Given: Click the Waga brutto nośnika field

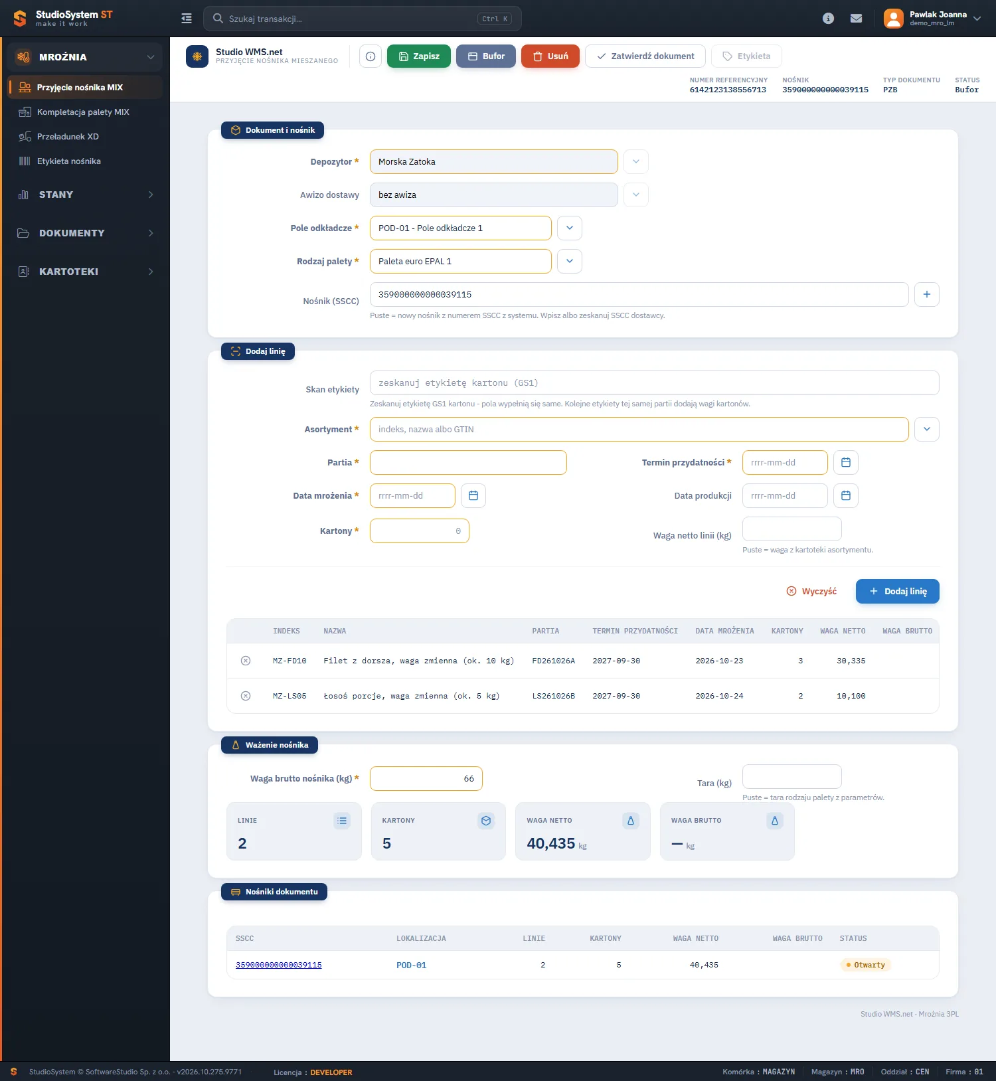Looking at the screenshot, I should point(426,778).
